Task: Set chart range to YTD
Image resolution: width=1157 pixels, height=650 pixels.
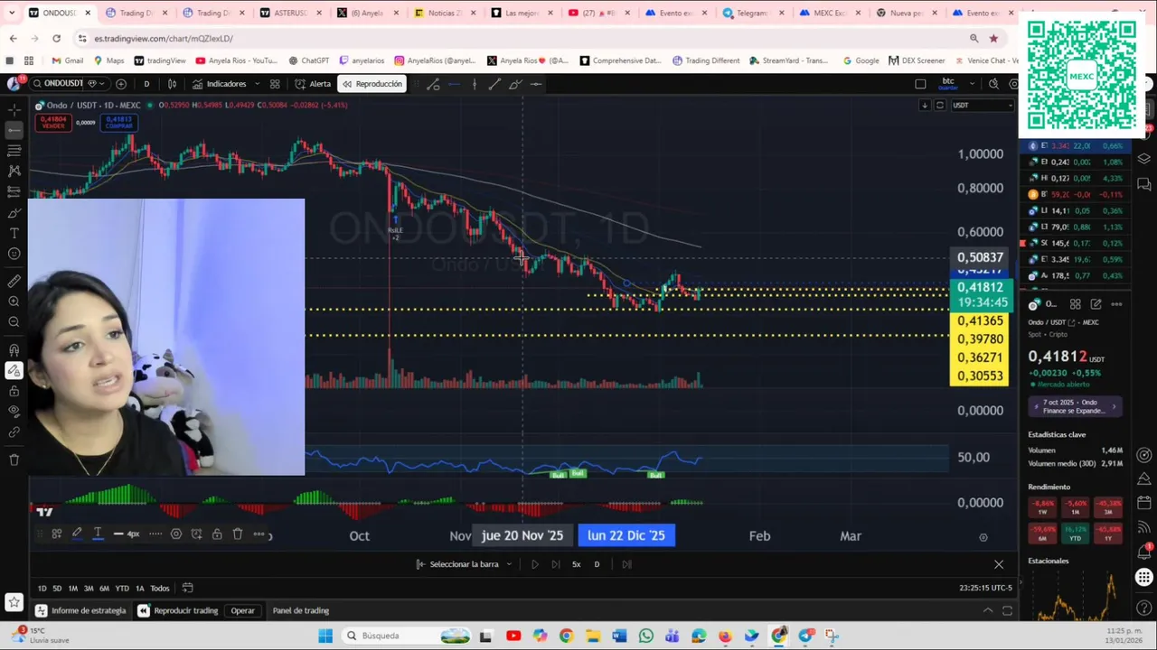Action: pyautogui.click(x=122, y=588)
